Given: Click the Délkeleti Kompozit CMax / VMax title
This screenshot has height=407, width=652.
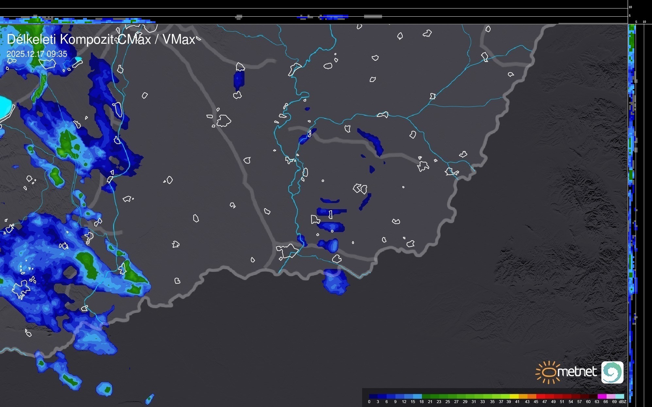Looking at the screenshot, I should coord(101,39).
